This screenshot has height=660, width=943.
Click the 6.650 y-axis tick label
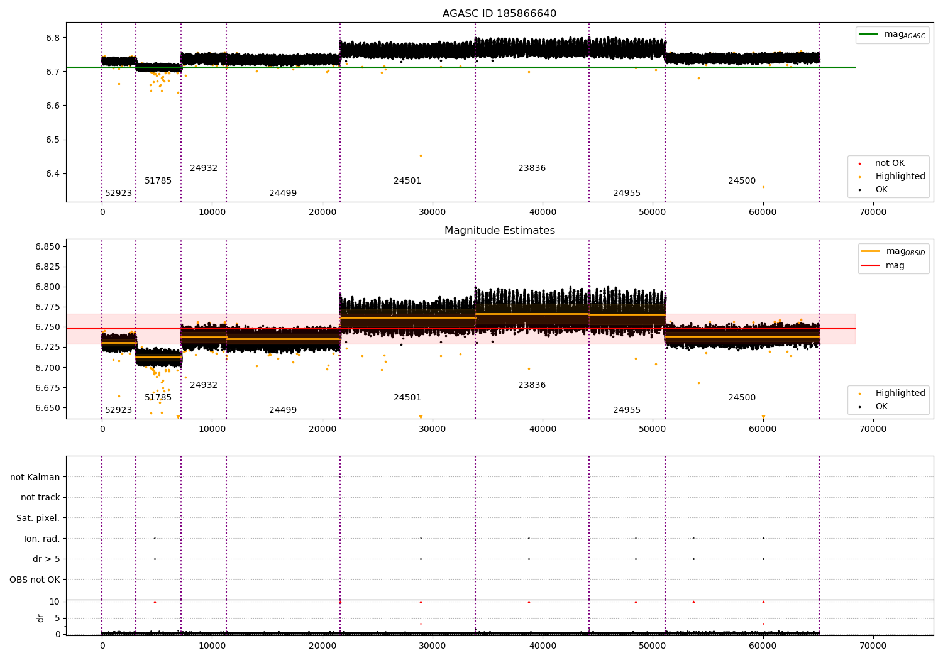tap(48, 408)
